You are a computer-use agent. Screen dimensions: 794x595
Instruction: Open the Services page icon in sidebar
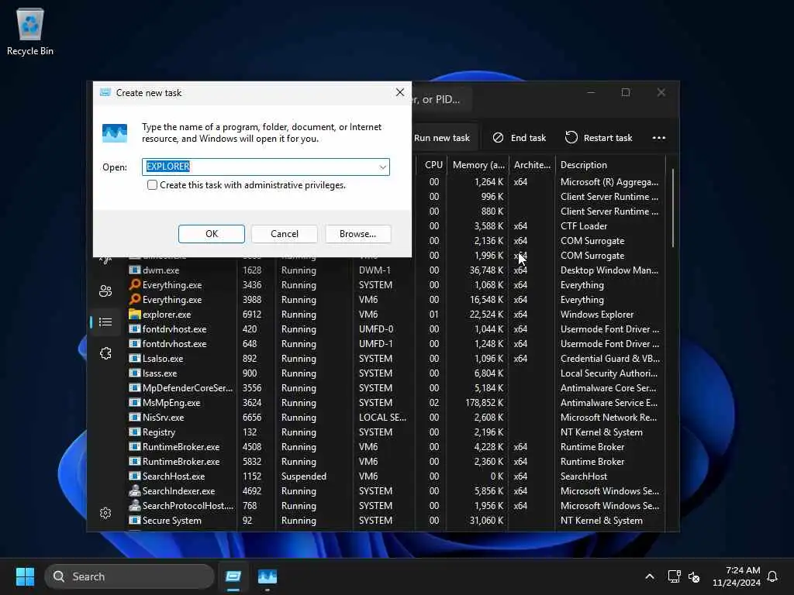tap(105, 353)
